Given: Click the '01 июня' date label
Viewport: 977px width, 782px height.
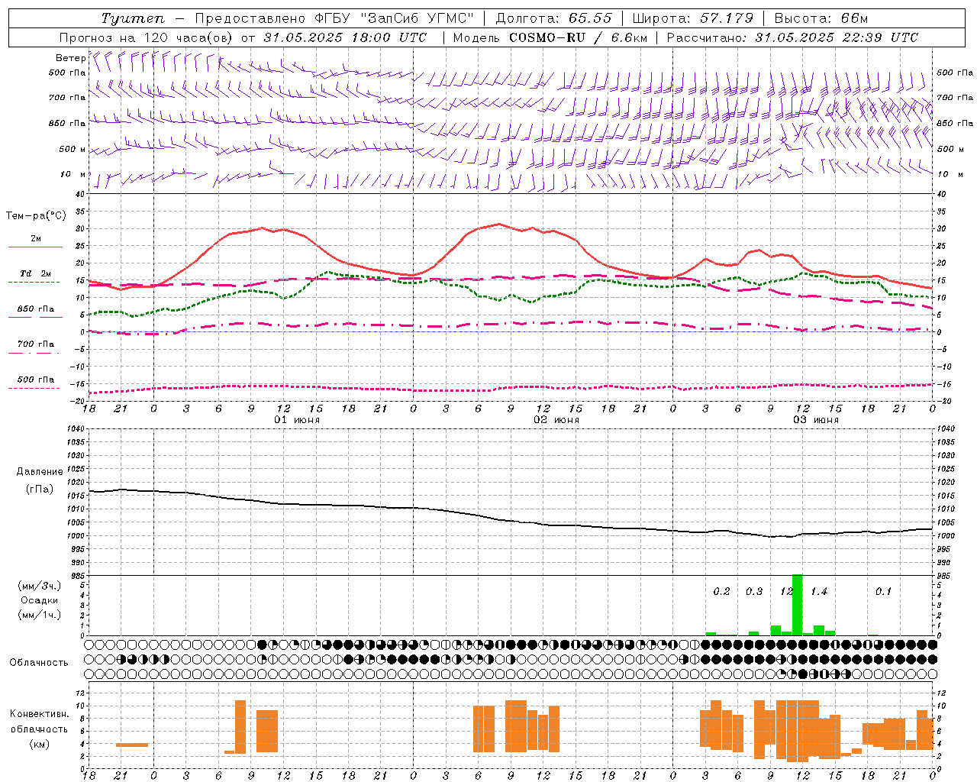Looking at the screenshot, I should (x=297, y=420).
